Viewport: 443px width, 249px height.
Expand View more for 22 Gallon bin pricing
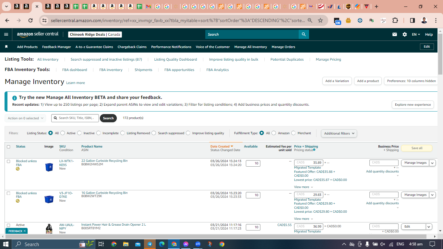[x=304, y=187]
